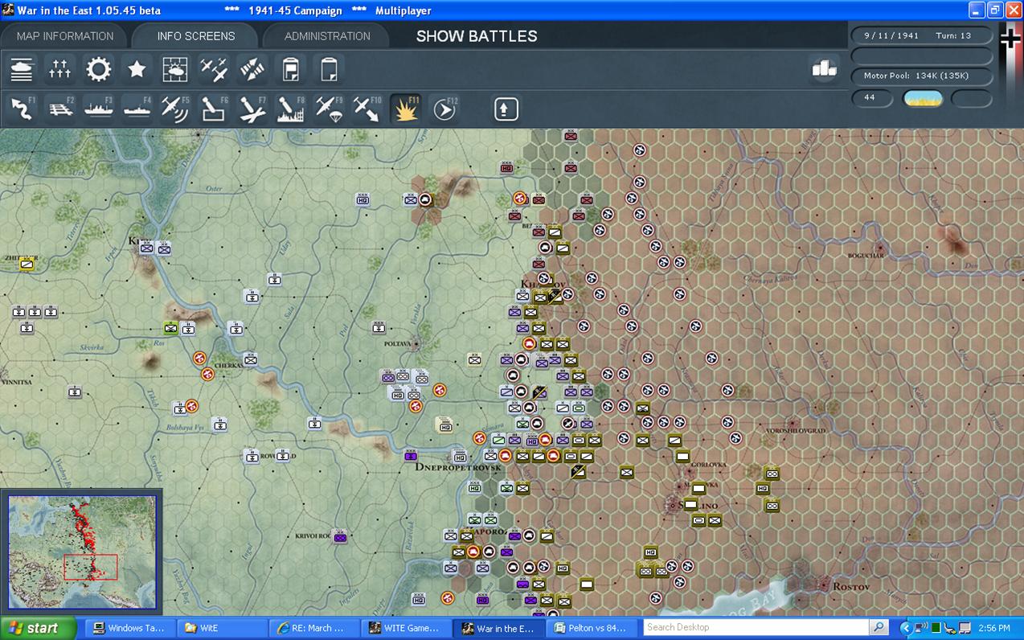This screenshot has height=640, width=1024.
Task: Open the weather map icon
Action: pos(175,70)
